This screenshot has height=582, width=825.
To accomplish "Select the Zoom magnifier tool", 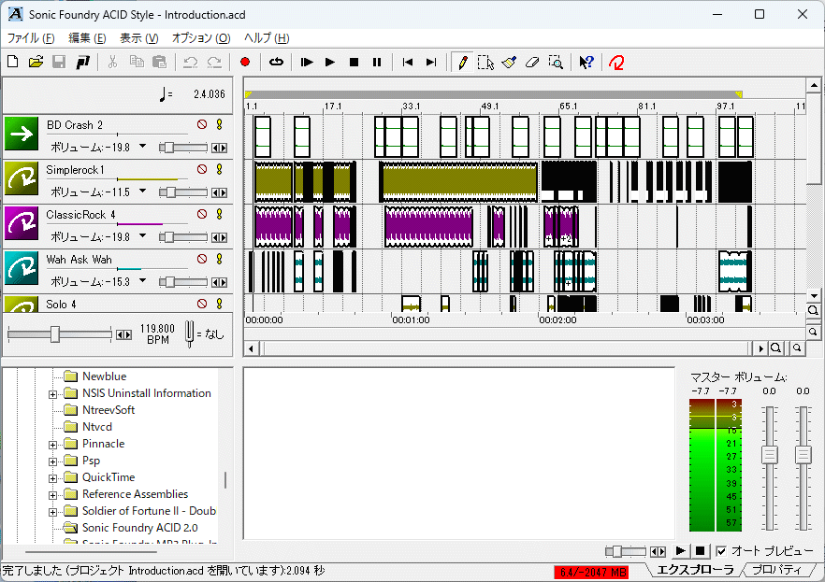I will 556,62.
